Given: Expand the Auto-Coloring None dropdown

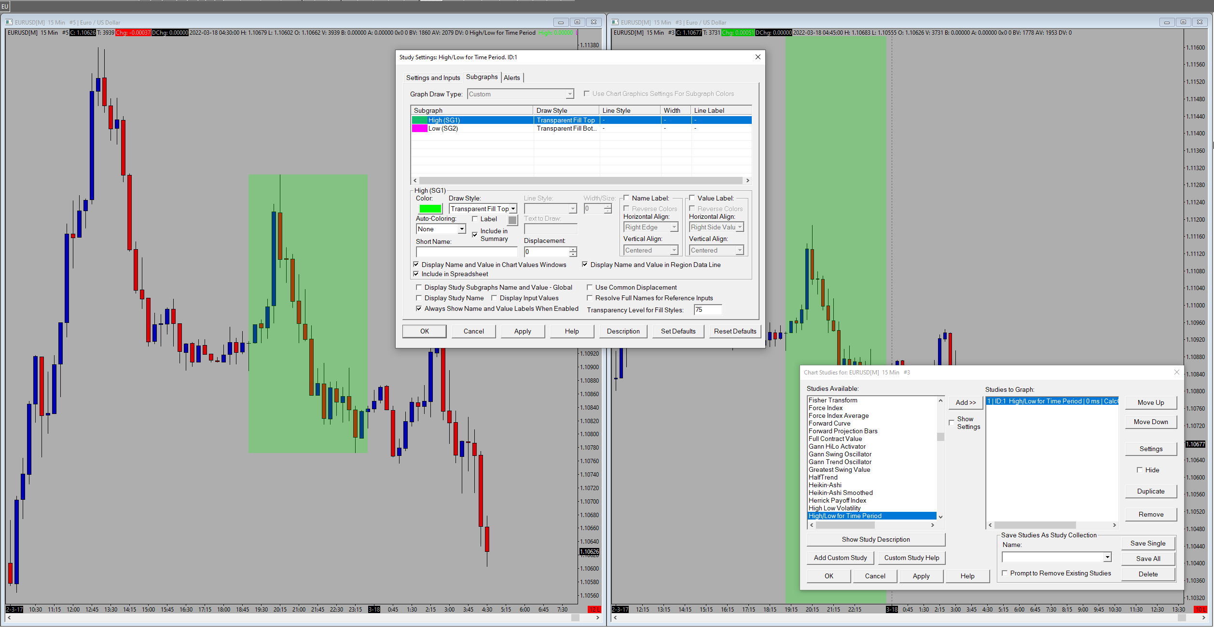Looking at the screenshot, I should pos(462,229).
